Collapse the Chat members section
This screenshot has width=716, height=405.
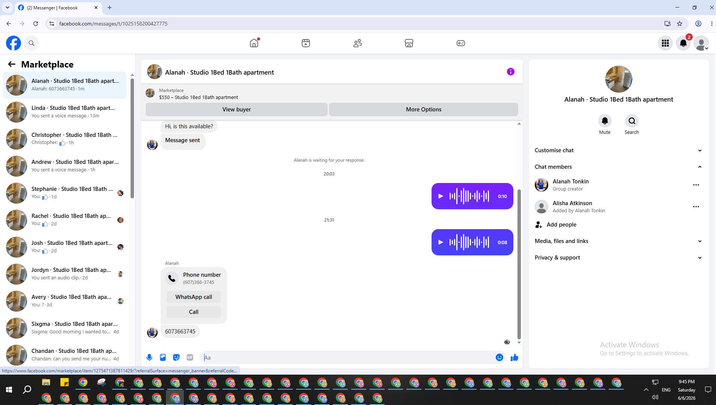click(x=618, y=167)
